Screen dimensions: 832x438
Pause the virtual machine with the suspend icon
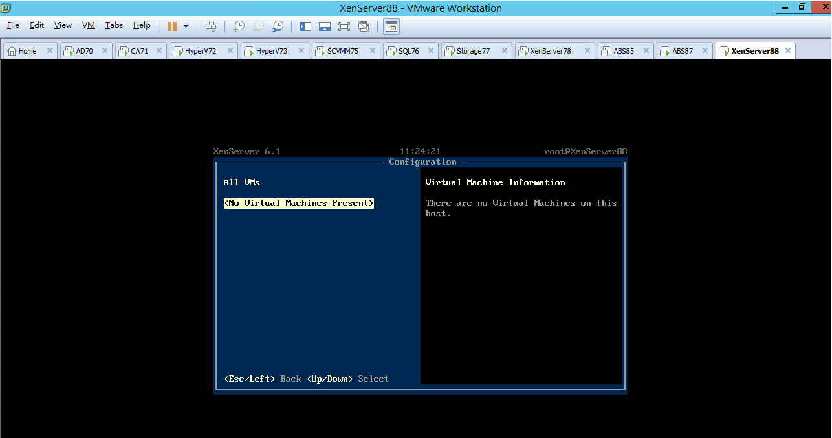coord(172,26)
